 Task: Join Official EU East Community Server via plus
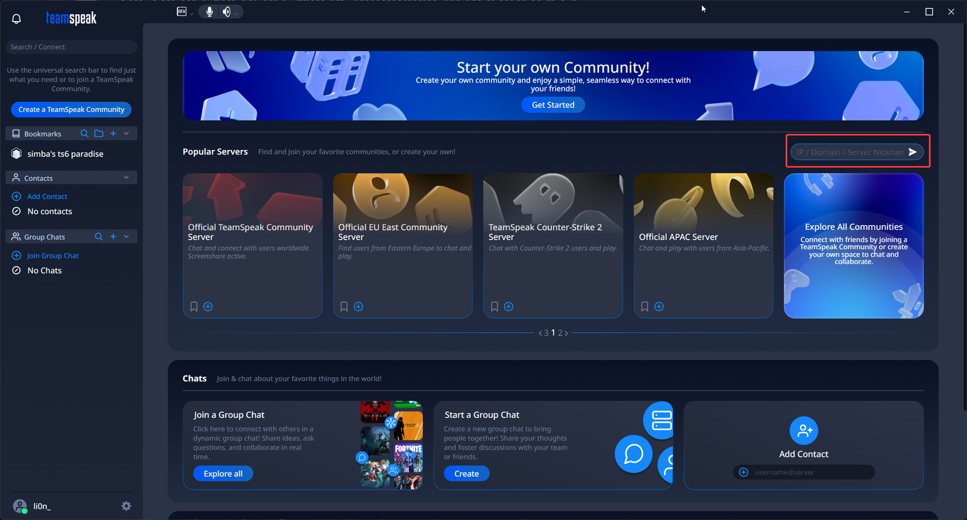click(359, 307)
